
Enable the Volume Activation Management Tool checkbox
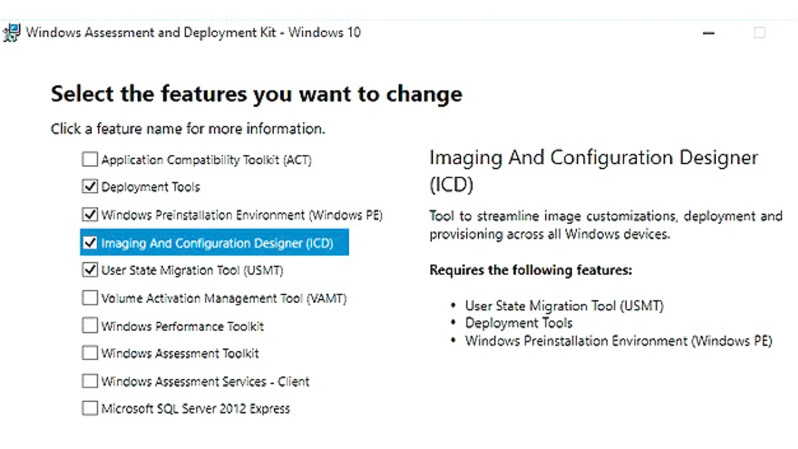(90, 298)
